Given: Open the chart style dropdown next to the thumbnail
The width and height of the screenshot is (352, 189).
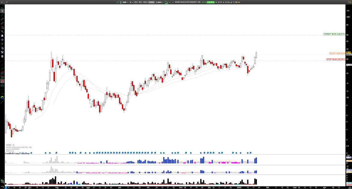Looking at the screenshot, I should pos(169,2).
